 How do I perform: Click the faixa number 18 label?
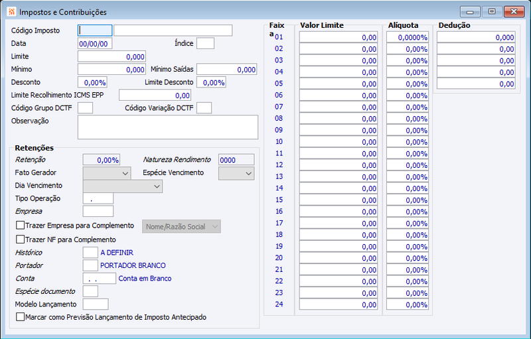[279, 234]
